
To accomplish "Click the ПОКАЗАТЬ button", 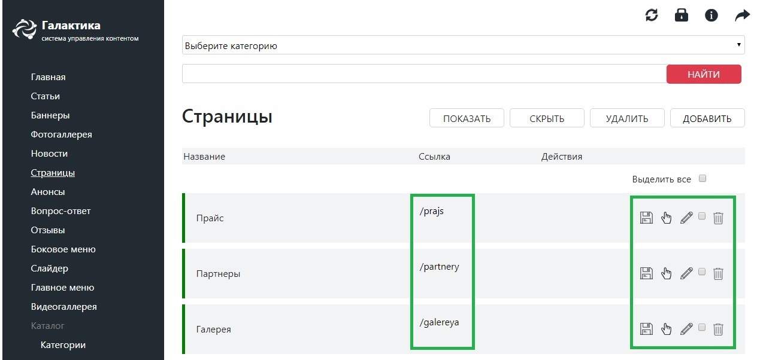I will [467, 118].
